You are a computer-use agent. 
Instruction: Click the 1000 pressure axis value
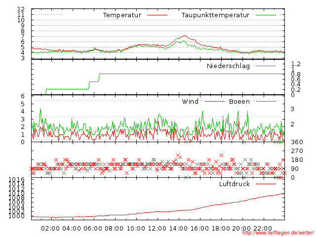[16, 216]
